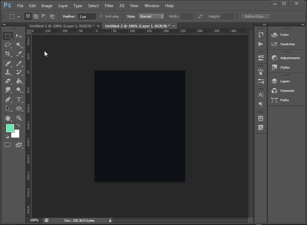Click the green foreground color swatch
307x225 pixels.
[x=10, y=128]
